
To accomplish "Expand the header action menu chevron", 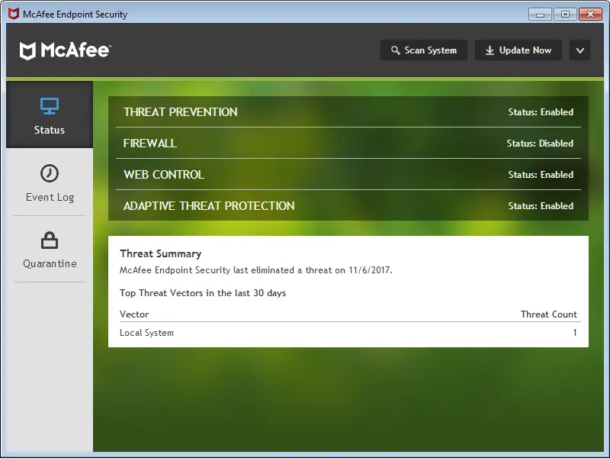I will coord(579,50).
